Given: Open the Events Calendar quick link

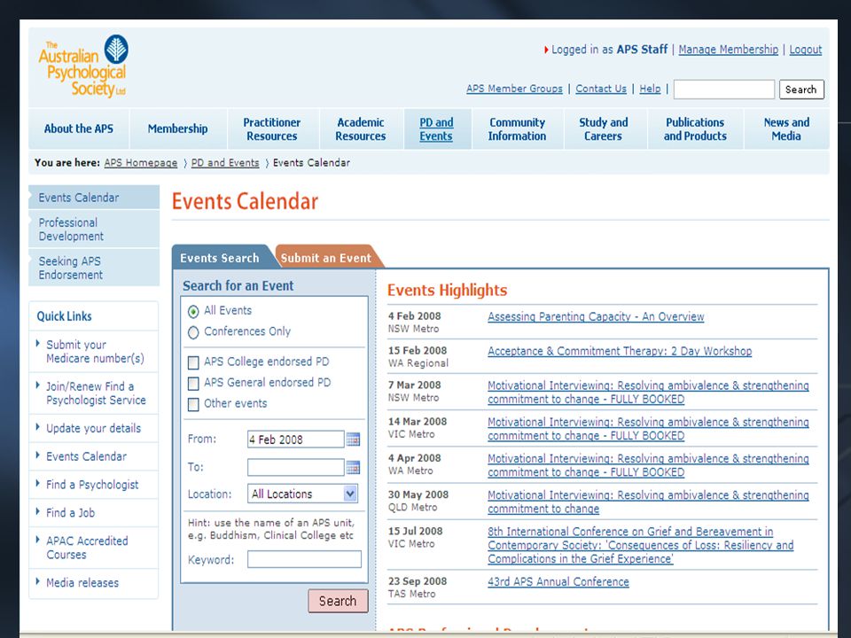Looking at the screenshot, I should click(x=86, y=456).
